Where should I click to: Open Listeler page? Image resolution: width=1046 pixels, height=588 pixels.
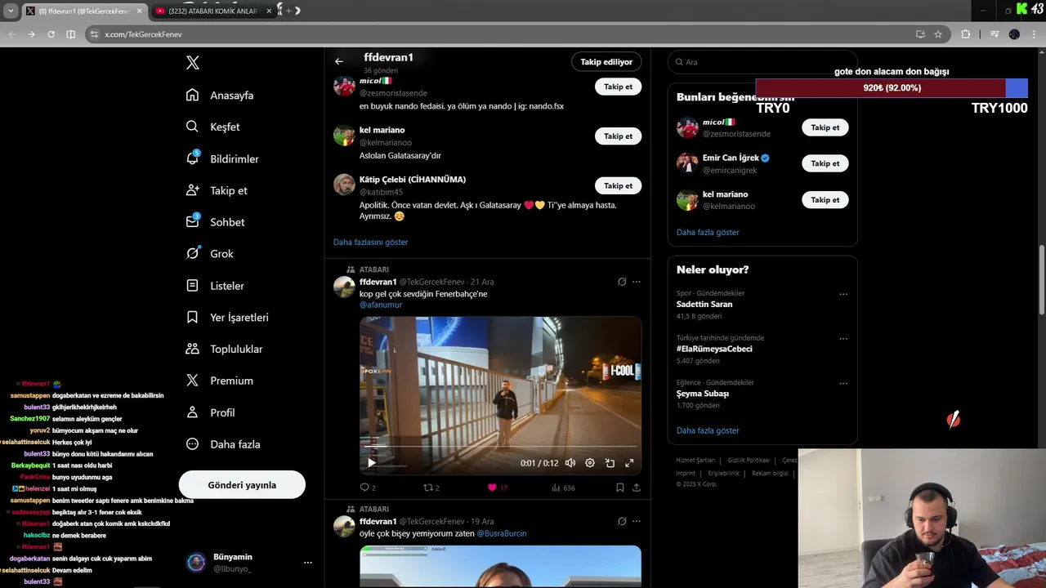click(215, 286)
